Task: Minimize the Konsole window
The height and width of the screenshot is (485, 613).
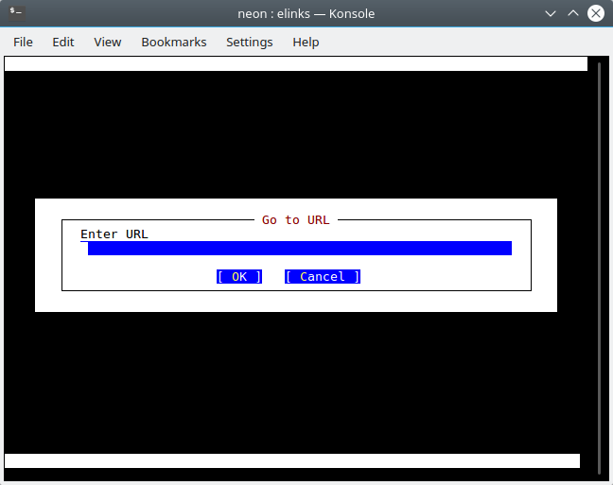Action: [x=551, y=13]
